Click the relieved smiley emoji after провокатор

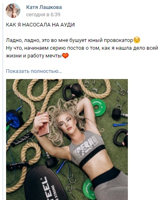(x=137, y=40)
